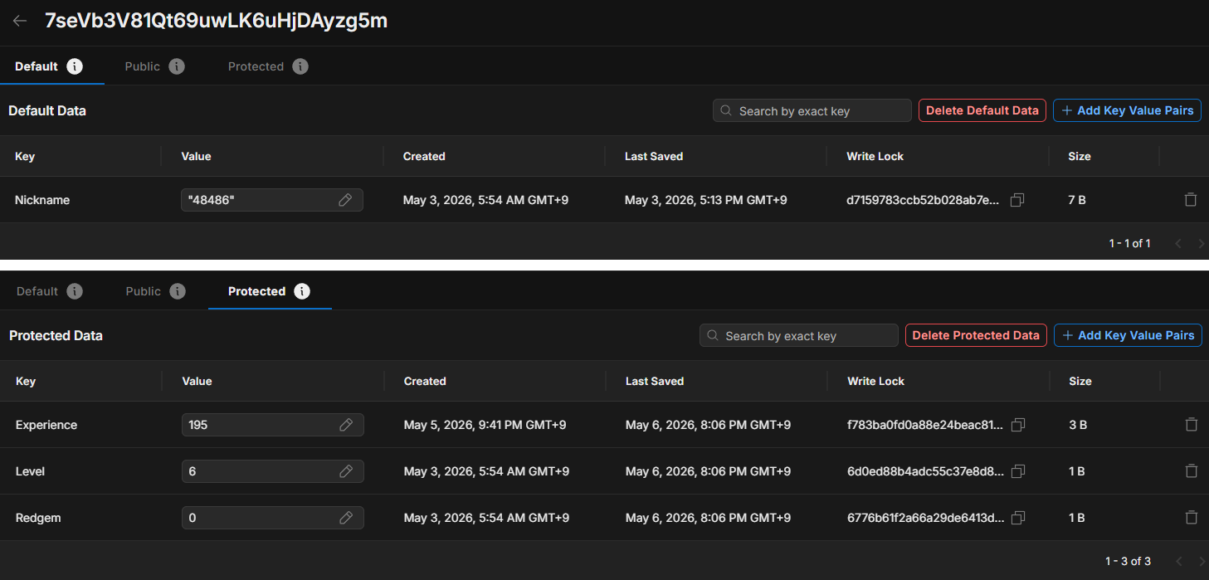Viewport: 1209px width, 580px height.
Task: Switch to Default tab in bottom panel
Action: (37, 291)
